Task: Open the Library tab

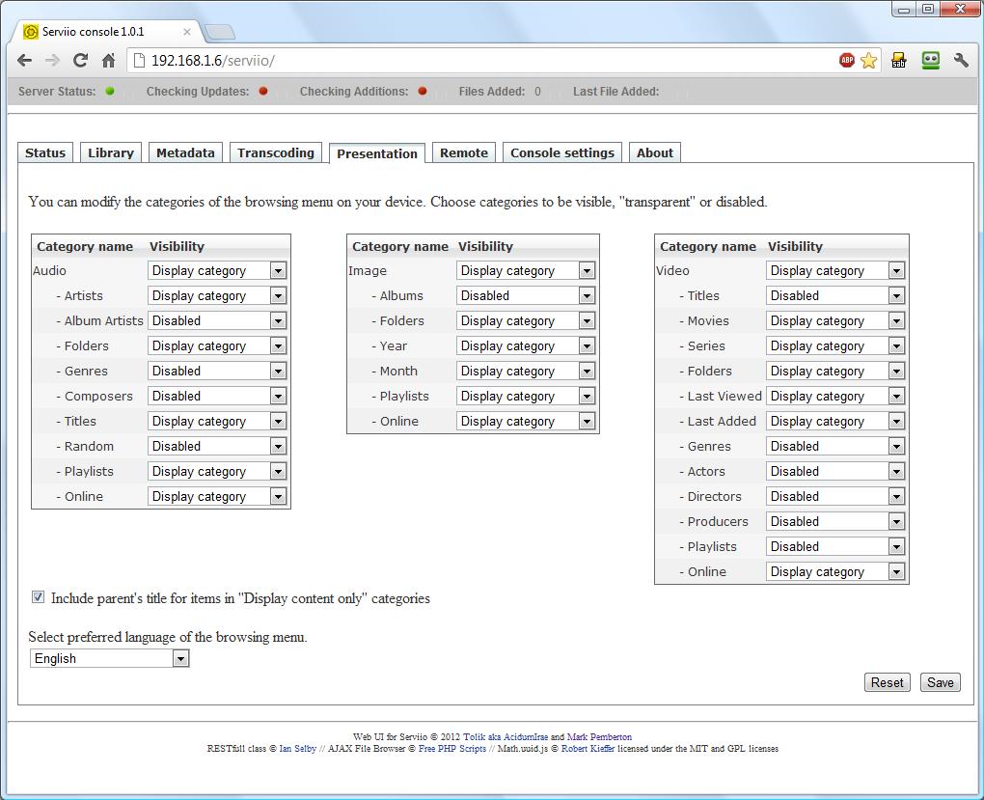Action: pyautogui.click(x=111, y=152)
